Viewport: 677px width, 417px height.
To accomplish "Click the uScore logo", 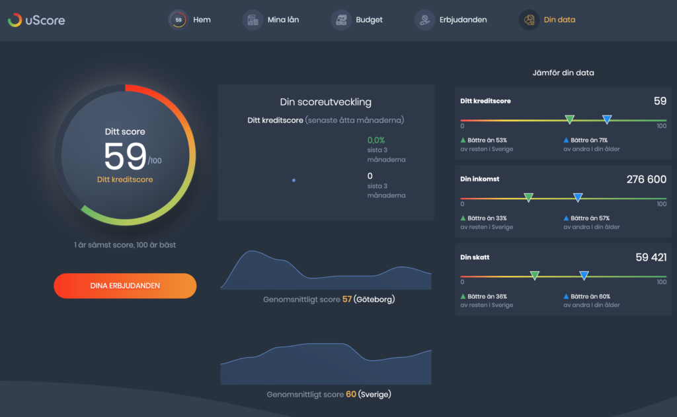I will 36,20.
